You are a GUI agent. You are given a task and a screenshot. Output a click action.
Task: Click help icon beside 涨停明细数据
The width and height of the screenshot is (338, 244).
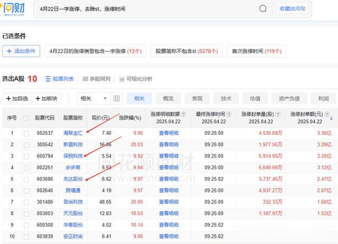(183, 114)
